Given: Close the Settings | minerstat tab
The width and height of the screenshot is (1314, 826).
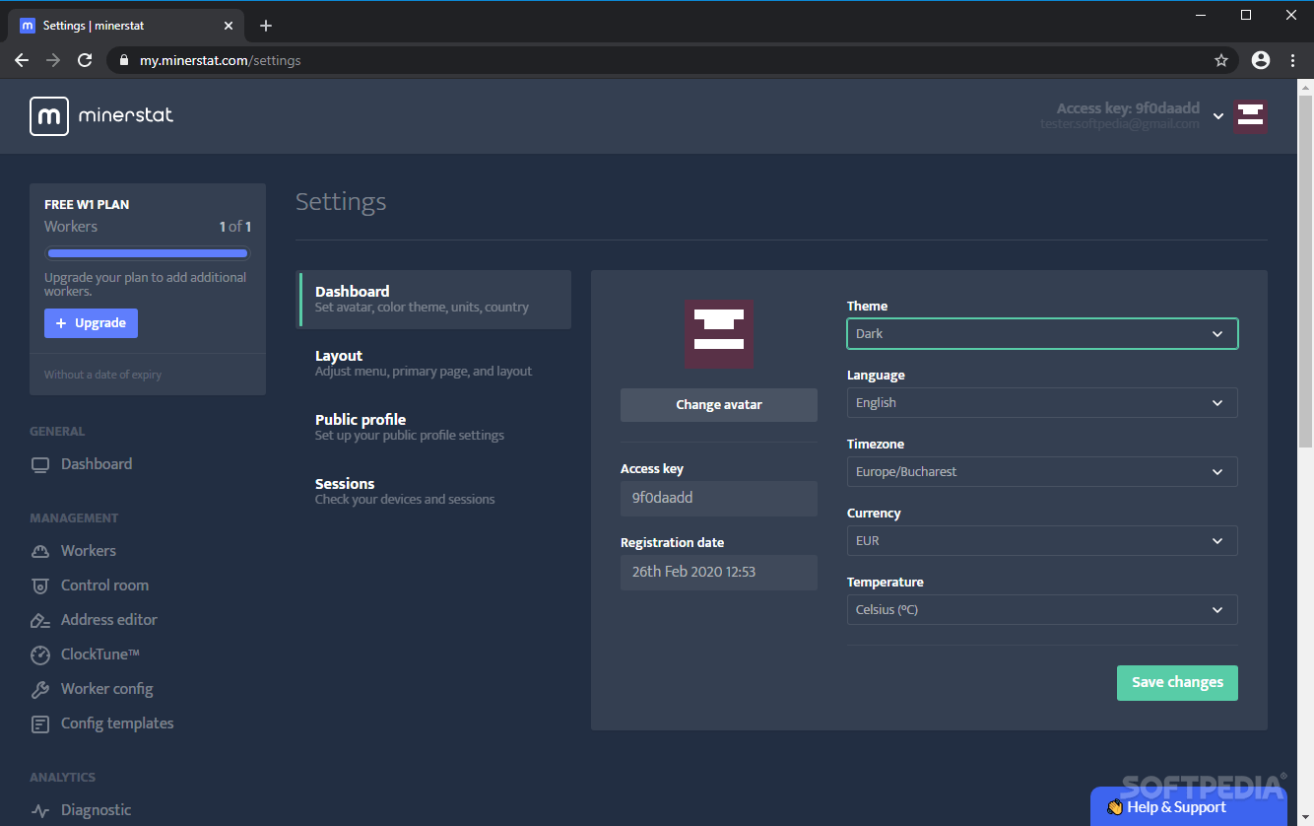Looking at the screenshot, I should coord(230,26).
